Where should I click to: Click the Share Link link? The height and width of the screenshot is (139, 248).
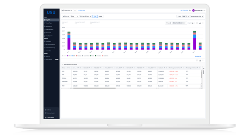point(184,10)
